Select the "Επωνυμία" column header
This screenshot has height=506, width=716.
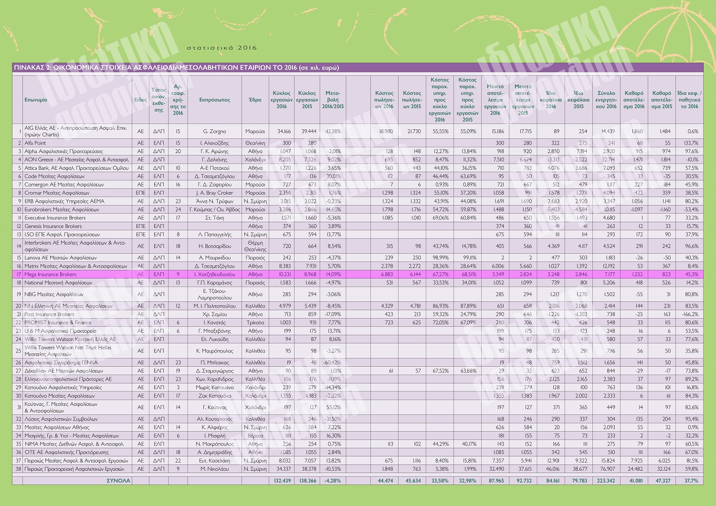pos(36,100)
